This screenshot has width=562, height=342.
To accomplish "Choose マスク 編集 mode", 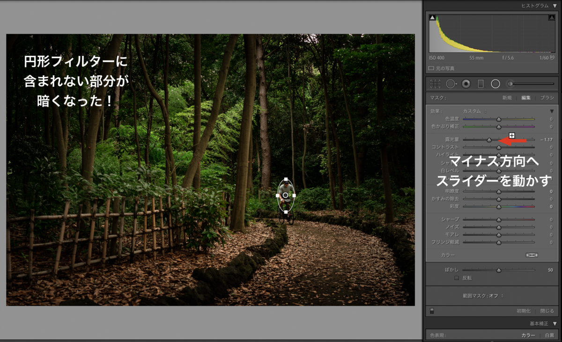I will pyautogui.click(x=526, y=98).
